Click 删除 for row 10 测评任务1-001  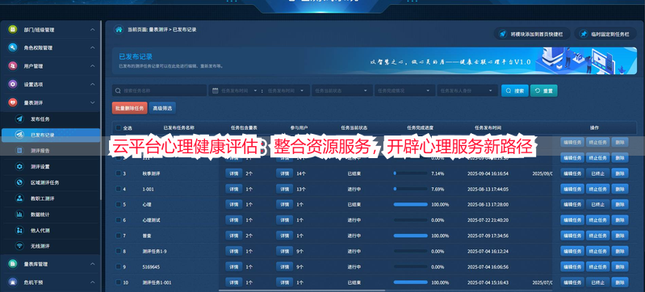620,282
